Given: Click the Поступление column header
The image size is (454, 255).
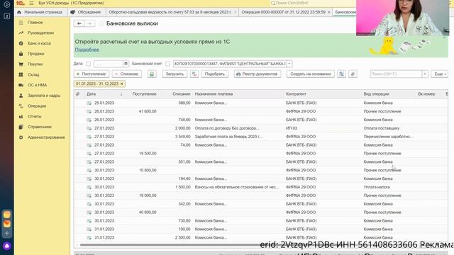Looking at the screenshot, I should coord(142,94).
